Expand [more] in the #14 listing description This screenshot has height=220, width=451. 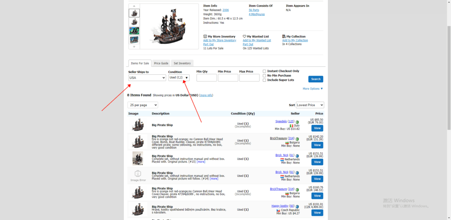coord(214,179)
